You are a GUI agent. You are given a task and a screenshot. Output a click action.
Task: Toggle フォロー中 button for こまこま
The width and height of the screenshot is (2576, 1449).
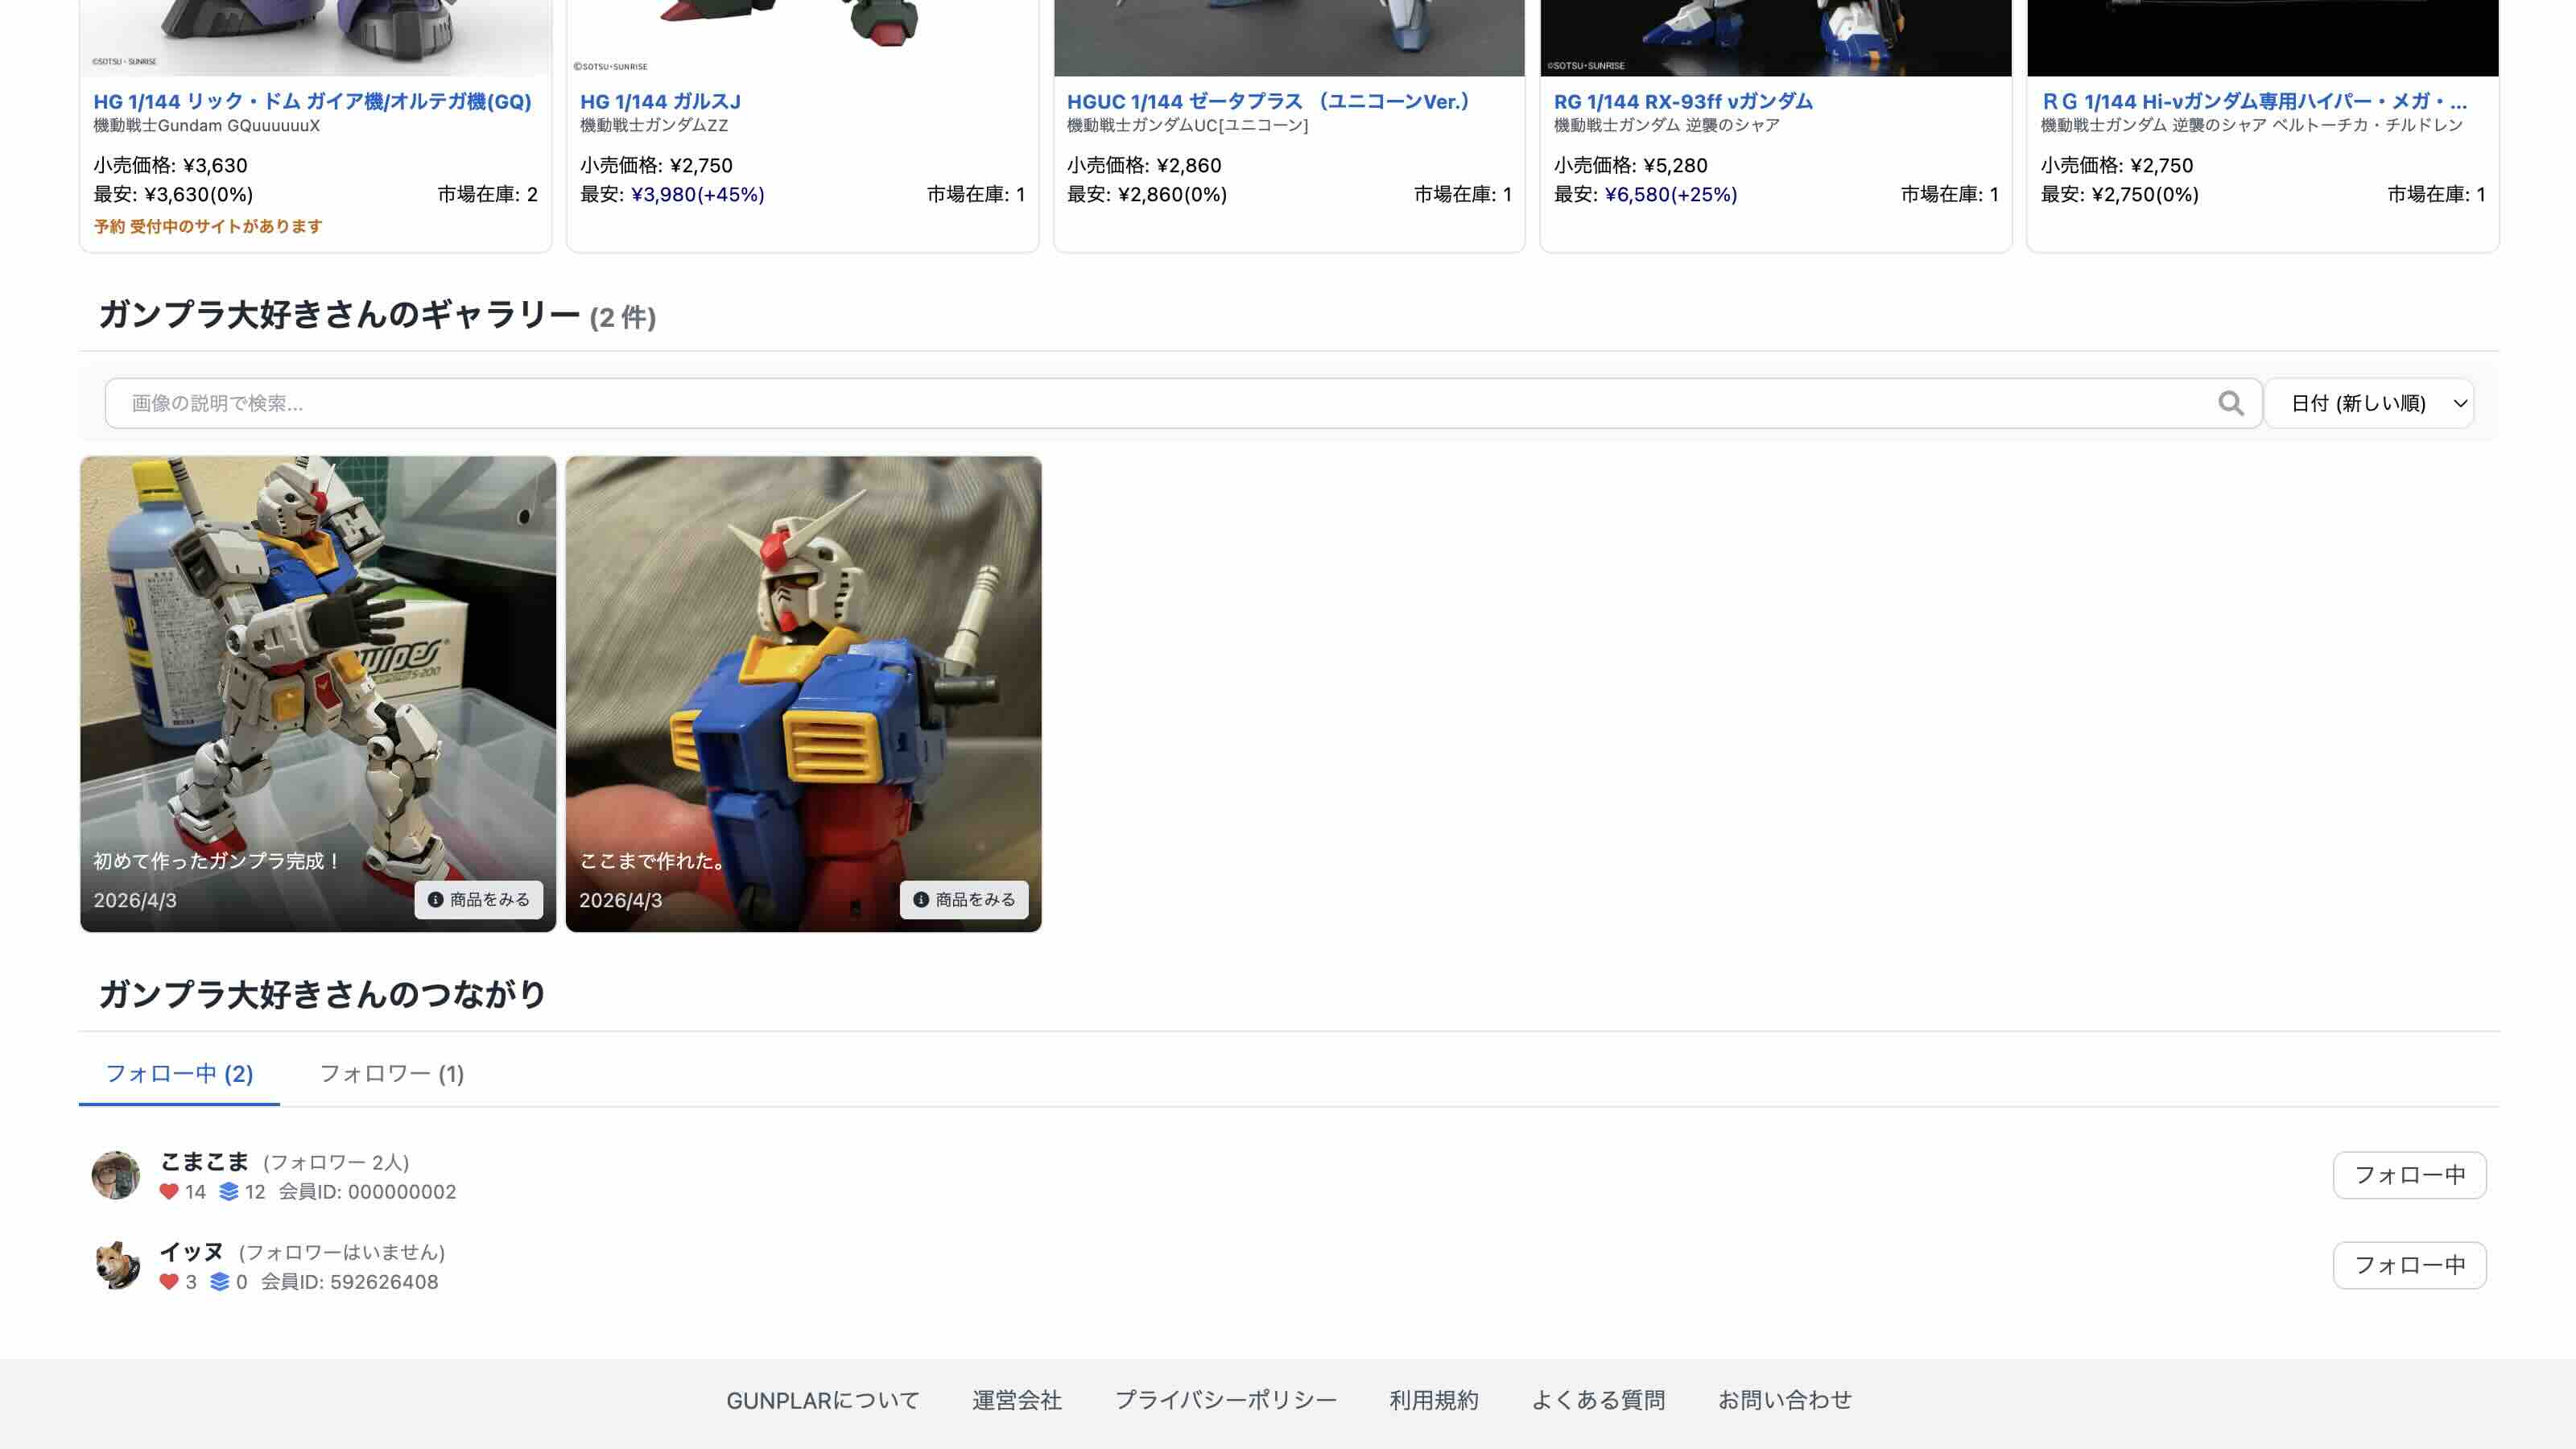pos(2410,1175)
